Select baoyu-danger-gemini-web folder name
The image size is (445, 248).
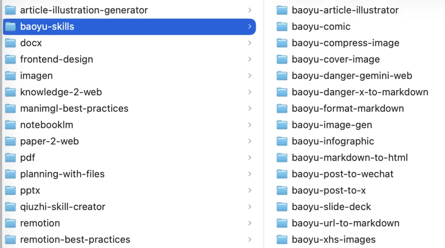coord(351,76)
